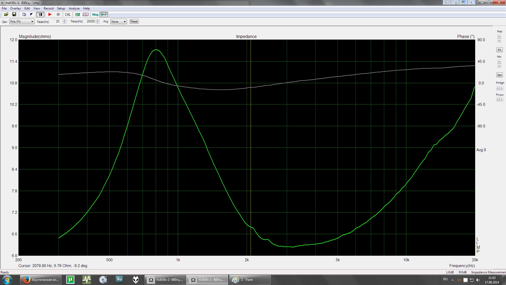Toggle the M+P magnitude plus phase view
Viewport: 506px width, 285px height.
click(104, 15)
